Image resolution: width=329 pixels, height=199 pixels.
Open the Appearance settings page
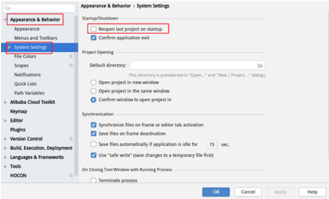[27, 29]
